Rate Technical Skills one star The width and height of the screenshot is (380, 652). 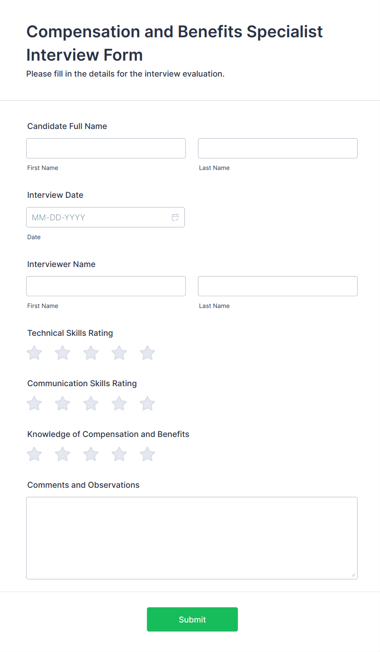click(34, 353)
